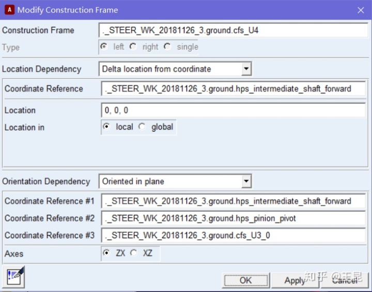
Task: Open the Location Dependency dropdown
Action: point(246,69)
